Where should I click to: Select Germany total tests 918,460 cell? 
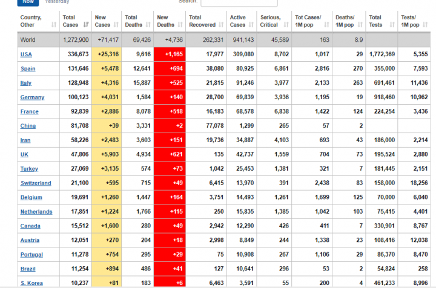coord(381,97)
